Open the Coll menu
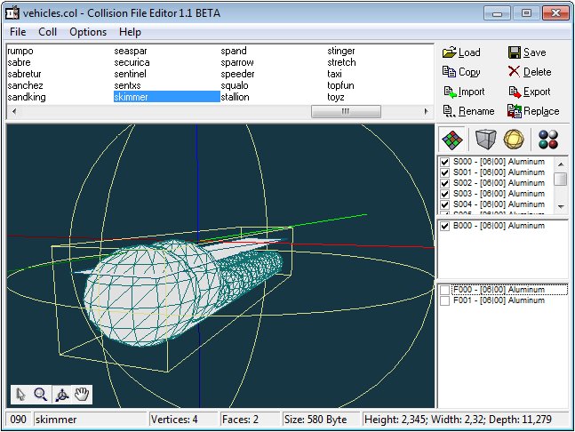This screenshot has width=575, height=432. (x=47, y=32)
